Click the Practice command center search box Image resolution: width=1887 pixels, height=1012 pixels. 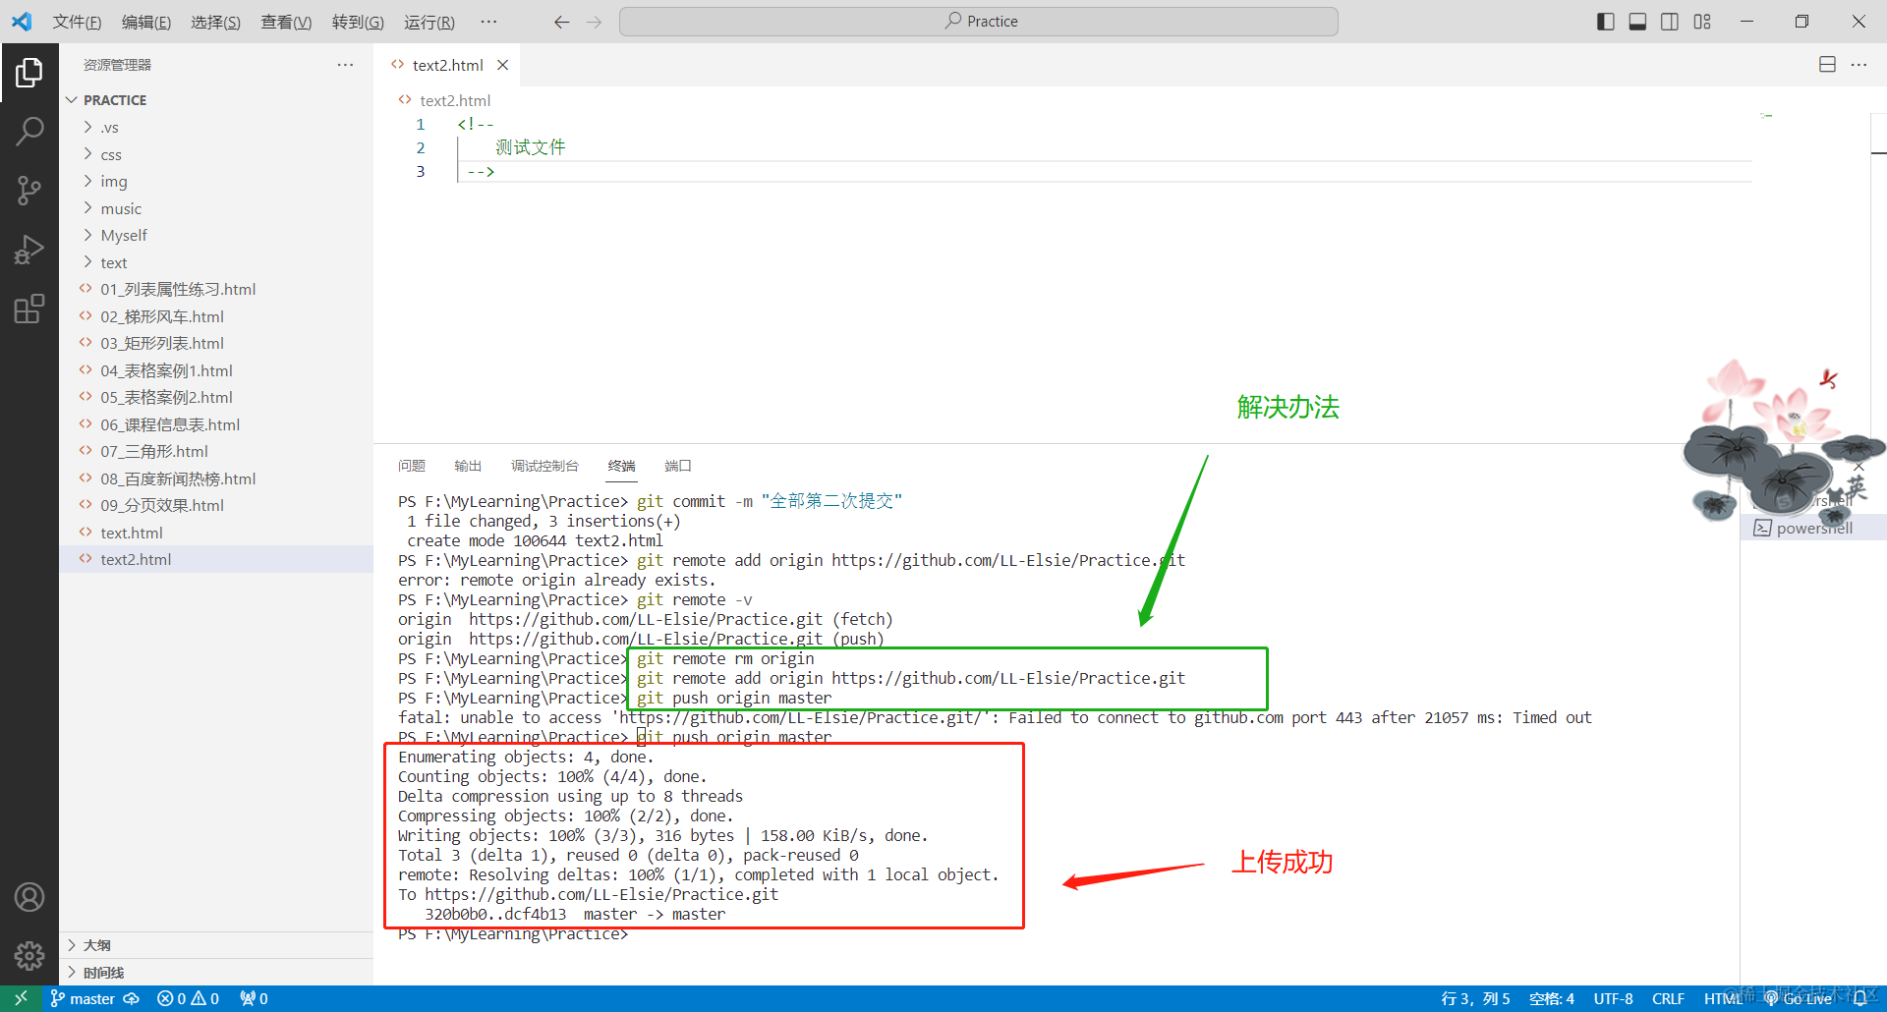(979, 22)
